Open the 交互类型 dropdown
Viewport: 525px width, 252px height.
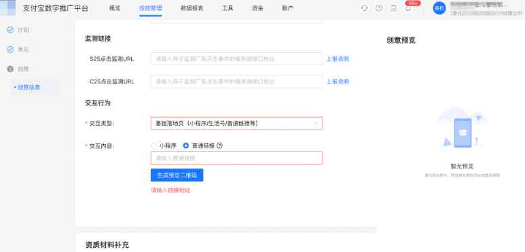tap(237, 123)
